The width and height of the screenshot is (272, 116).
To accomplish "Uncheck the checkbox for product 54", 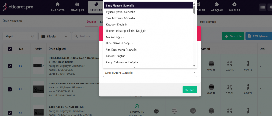I will coord(10,89).
